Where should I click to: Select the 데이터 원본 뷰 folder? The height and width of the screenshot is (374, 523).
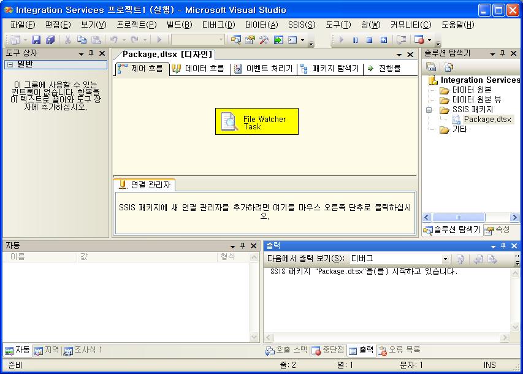pyautogui.click(x=476, y=100)
